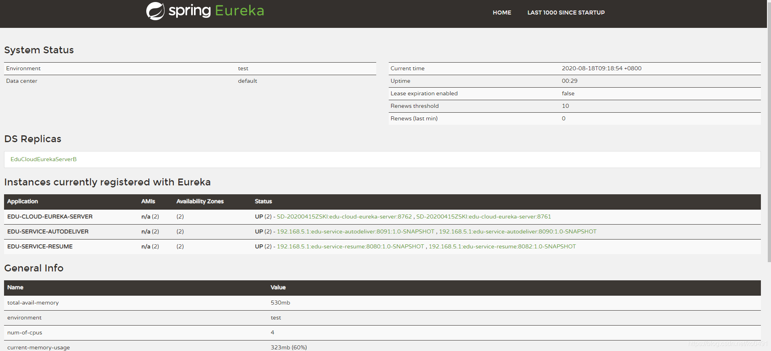Open edu-service-resume:8082 instance link
Image resolution: width=771 pixels, height=351 pixels.
click(502, 246)
